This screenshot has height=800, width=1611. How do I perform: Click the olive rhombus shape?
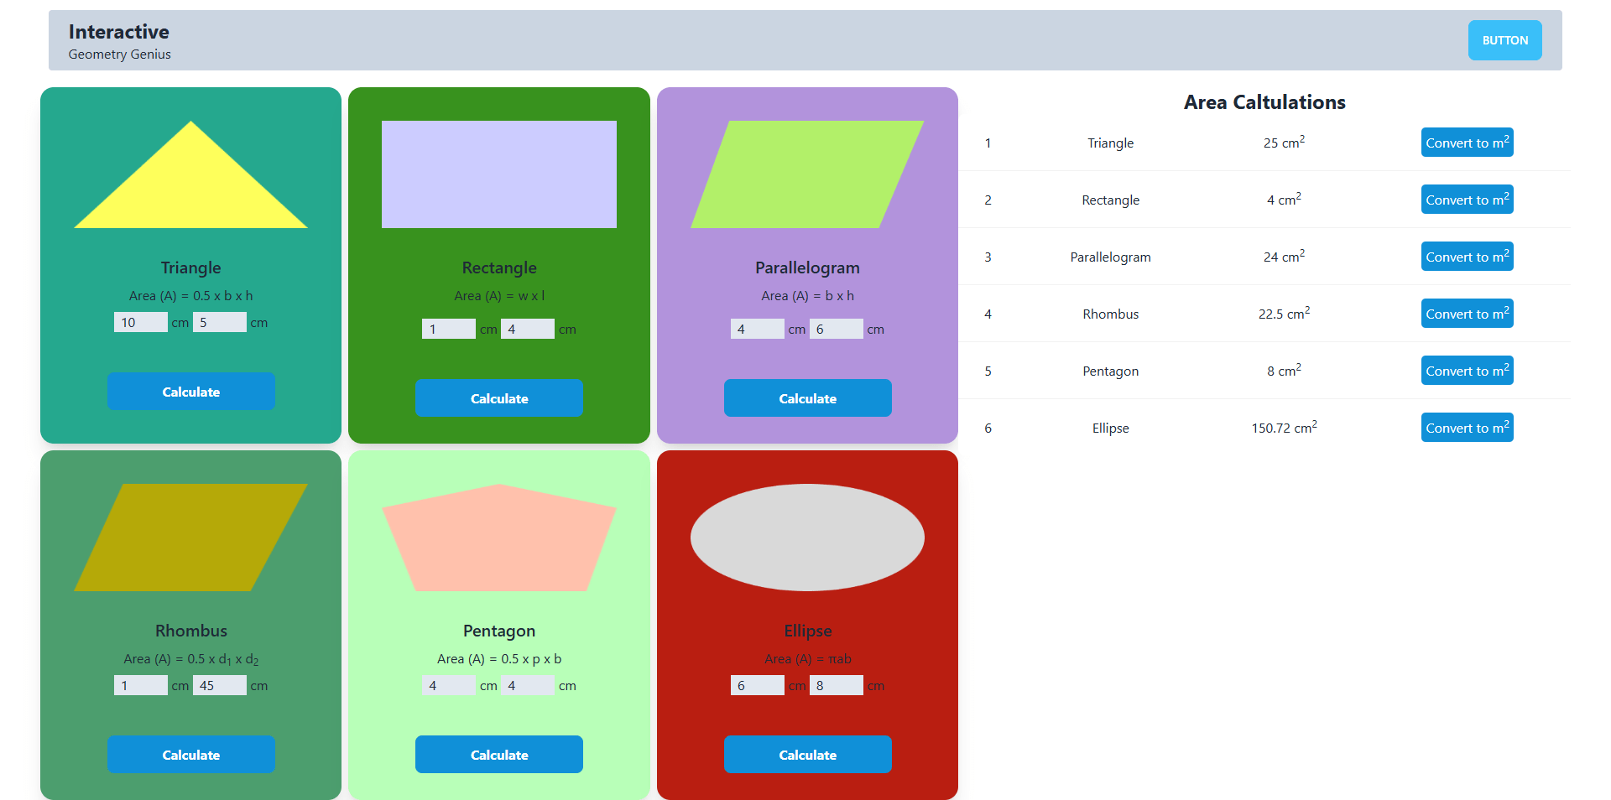click(x=191, y=538)
